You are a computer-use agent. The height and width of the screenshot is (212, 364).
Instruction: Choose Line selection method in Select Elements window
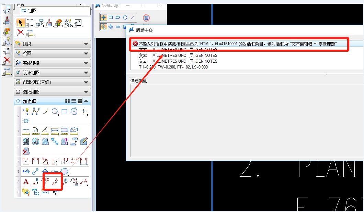pyautogui.click(x=132, y=17)
